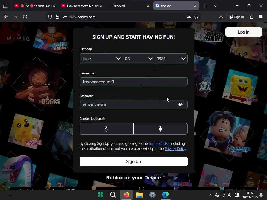Switch to How to remove NoEscape tab

point(82,6)
